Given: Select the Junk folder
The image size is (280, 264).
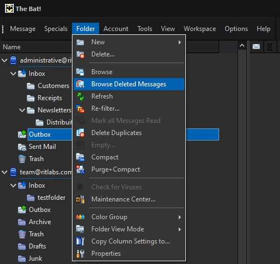Looking at the screenshot, I should coord(35,258).
